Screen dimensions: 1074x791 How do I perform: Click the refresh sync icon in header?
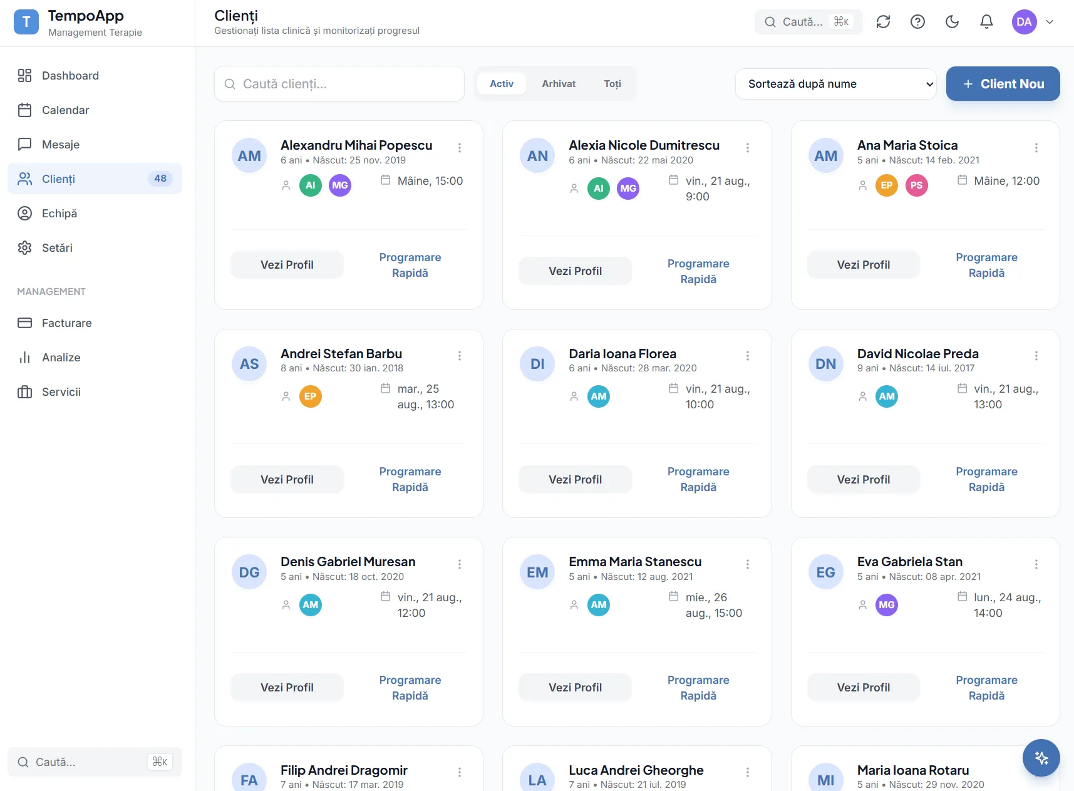[x=883, y=22]
